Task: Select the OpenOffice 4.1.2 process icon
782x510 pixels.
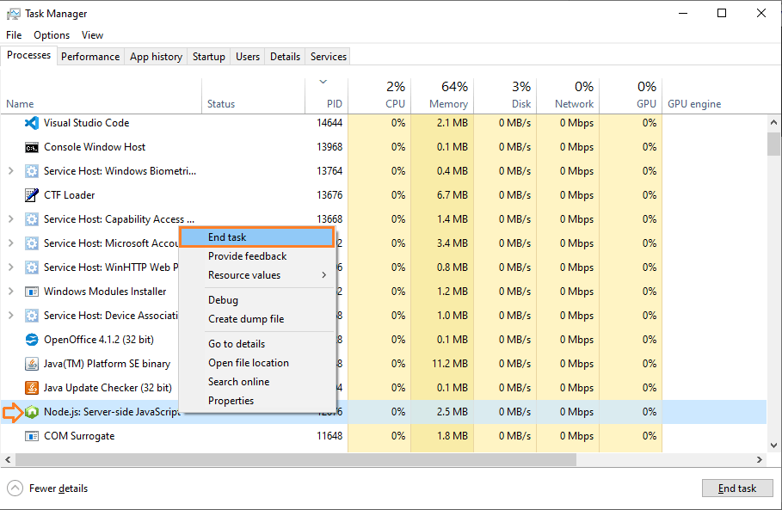Action: 32,340
